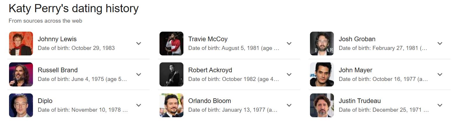Image resolution: width=452 pixels, height=121 pixels.
Task: Open the Josh Groban thumbnail photo
Action: click(322, 44)
